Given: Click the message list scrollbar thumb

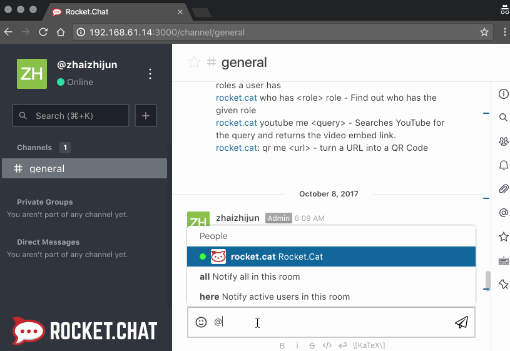Looking at the screenshot, I should pos(488,280).
